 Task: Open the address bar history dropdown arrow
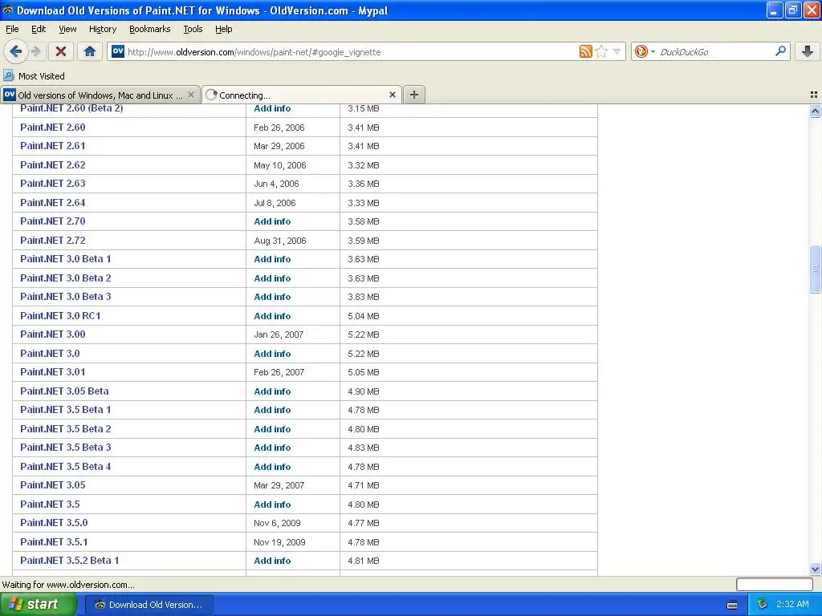point(617,51)
